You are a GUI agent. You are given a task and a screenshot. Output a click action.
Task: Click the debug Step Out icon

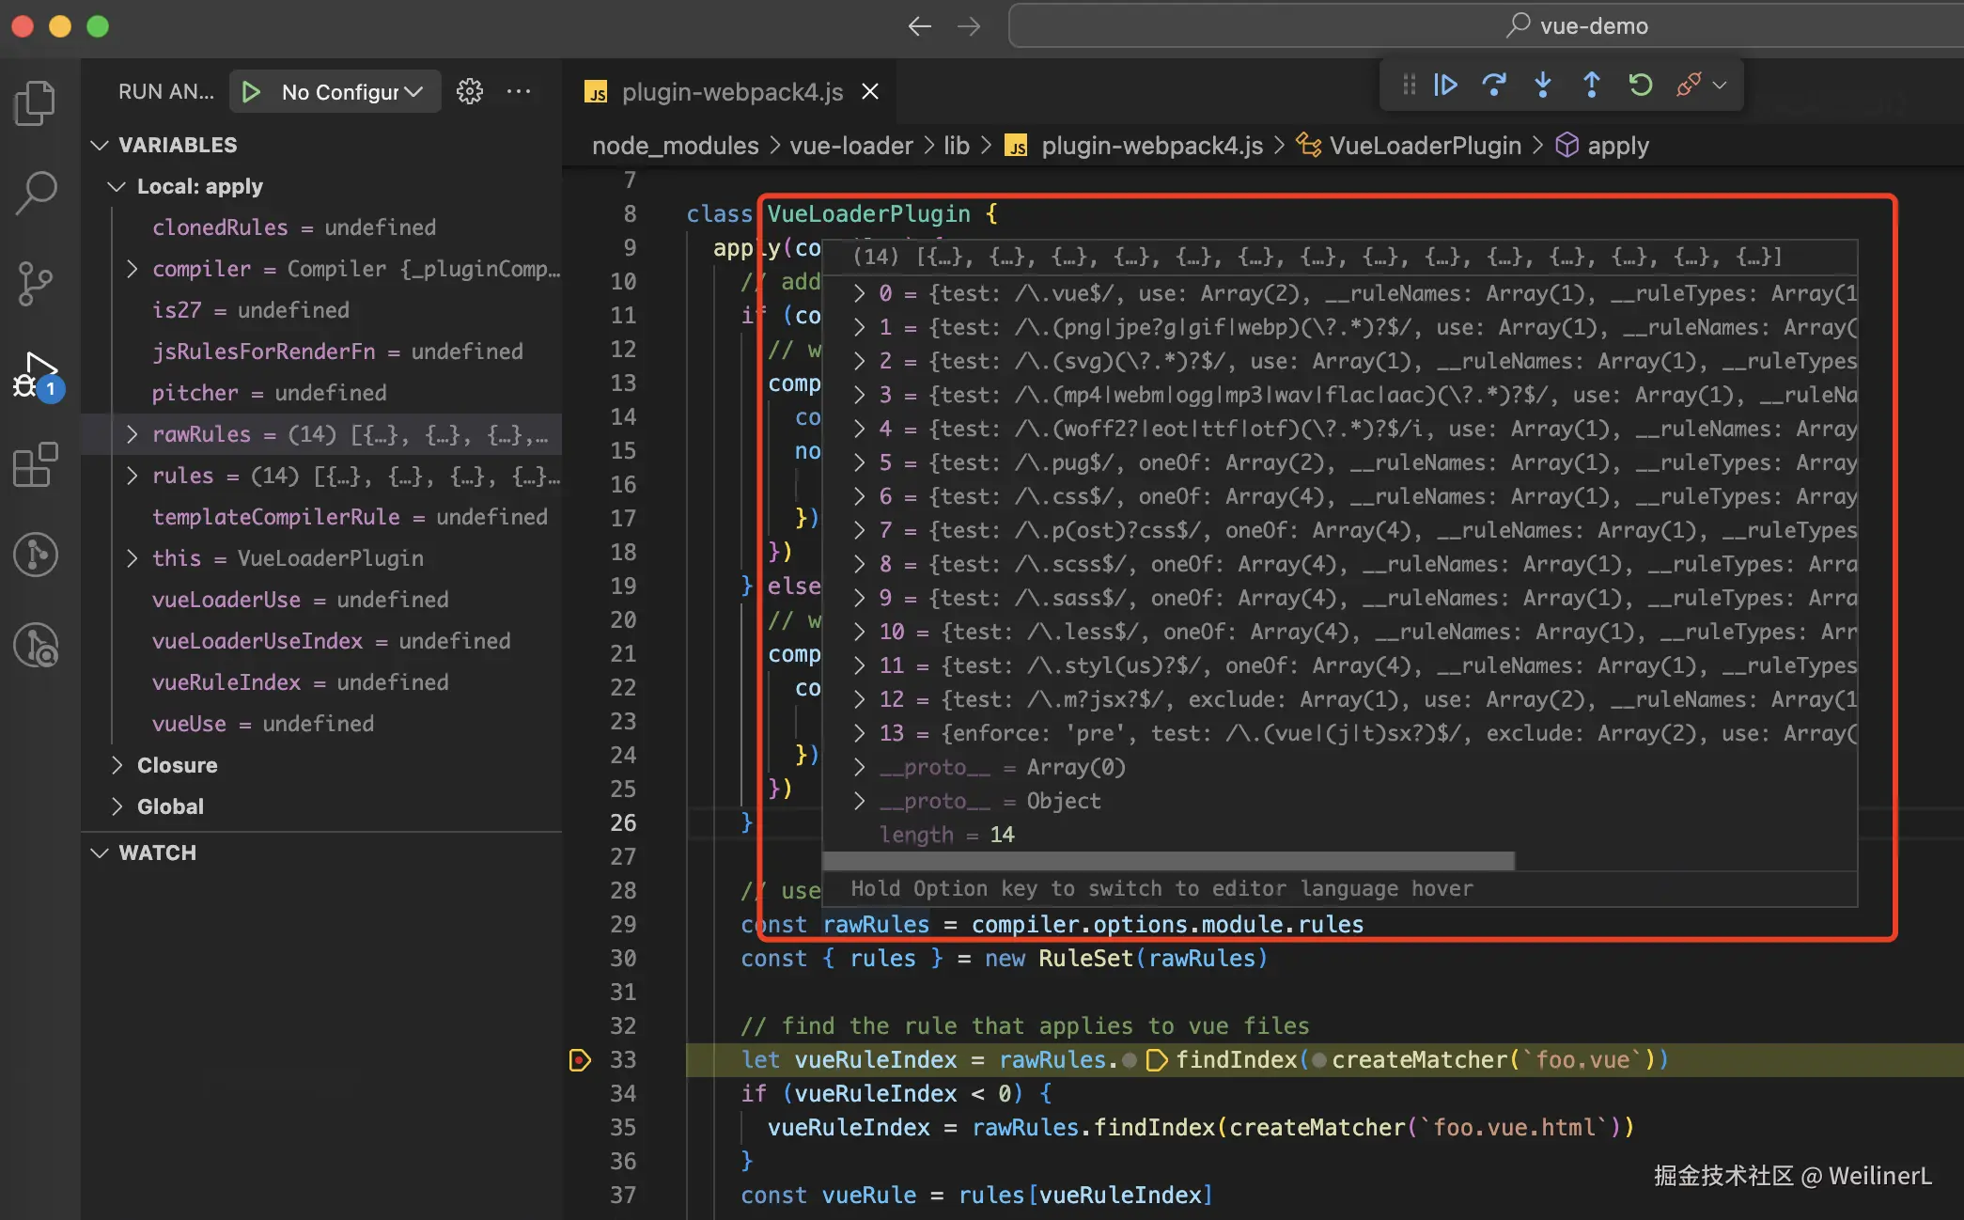click(1592, 86)
